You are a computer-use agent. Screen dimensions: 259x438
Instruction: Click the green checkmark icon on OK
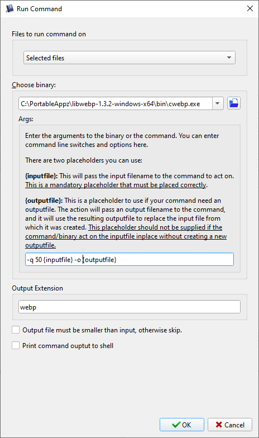pos(176,425)
